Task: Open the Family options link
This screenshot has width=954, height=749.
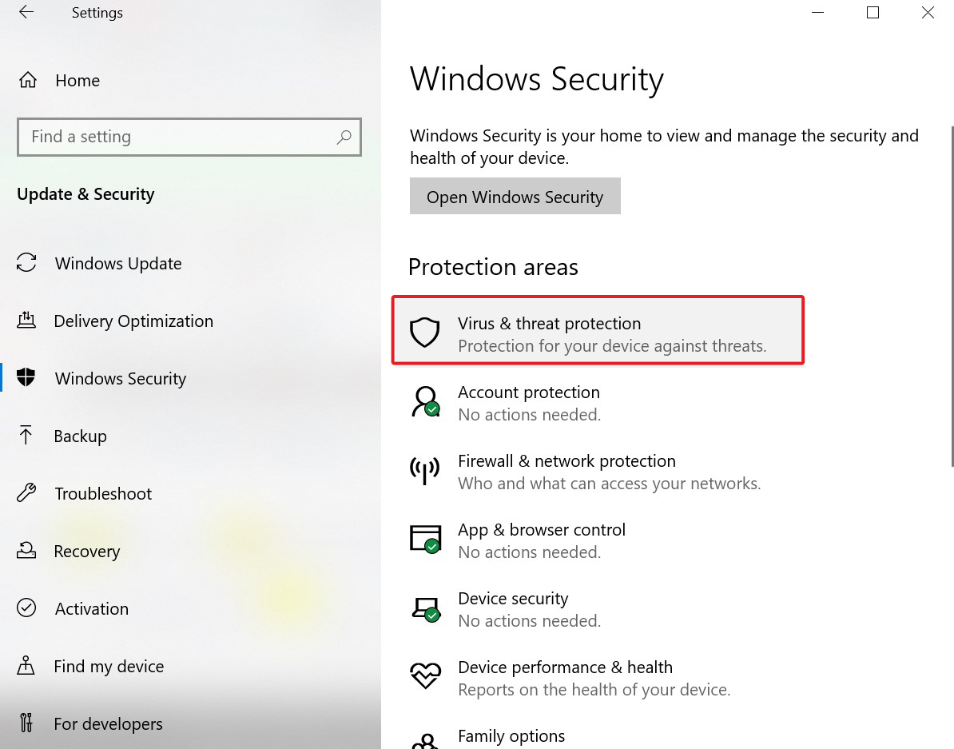Action: (x=511, y=736)
